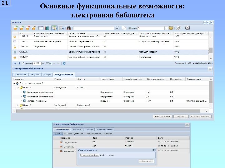Open the Шаблон combo box dropdown
The width and height of the screenshot is (225, 168).
click(166, 28)
